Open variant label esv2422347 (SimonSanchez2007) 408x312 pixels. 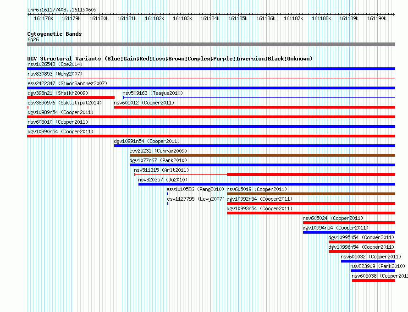67,83
